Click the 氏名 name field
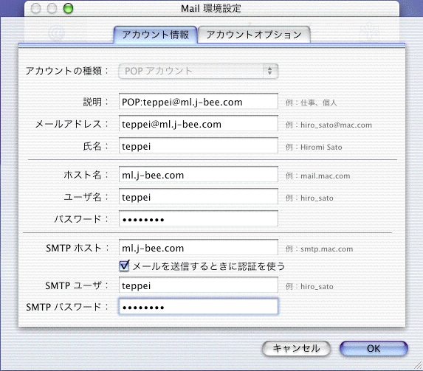This screenshot has width=423, height=371. click(199, 146)
